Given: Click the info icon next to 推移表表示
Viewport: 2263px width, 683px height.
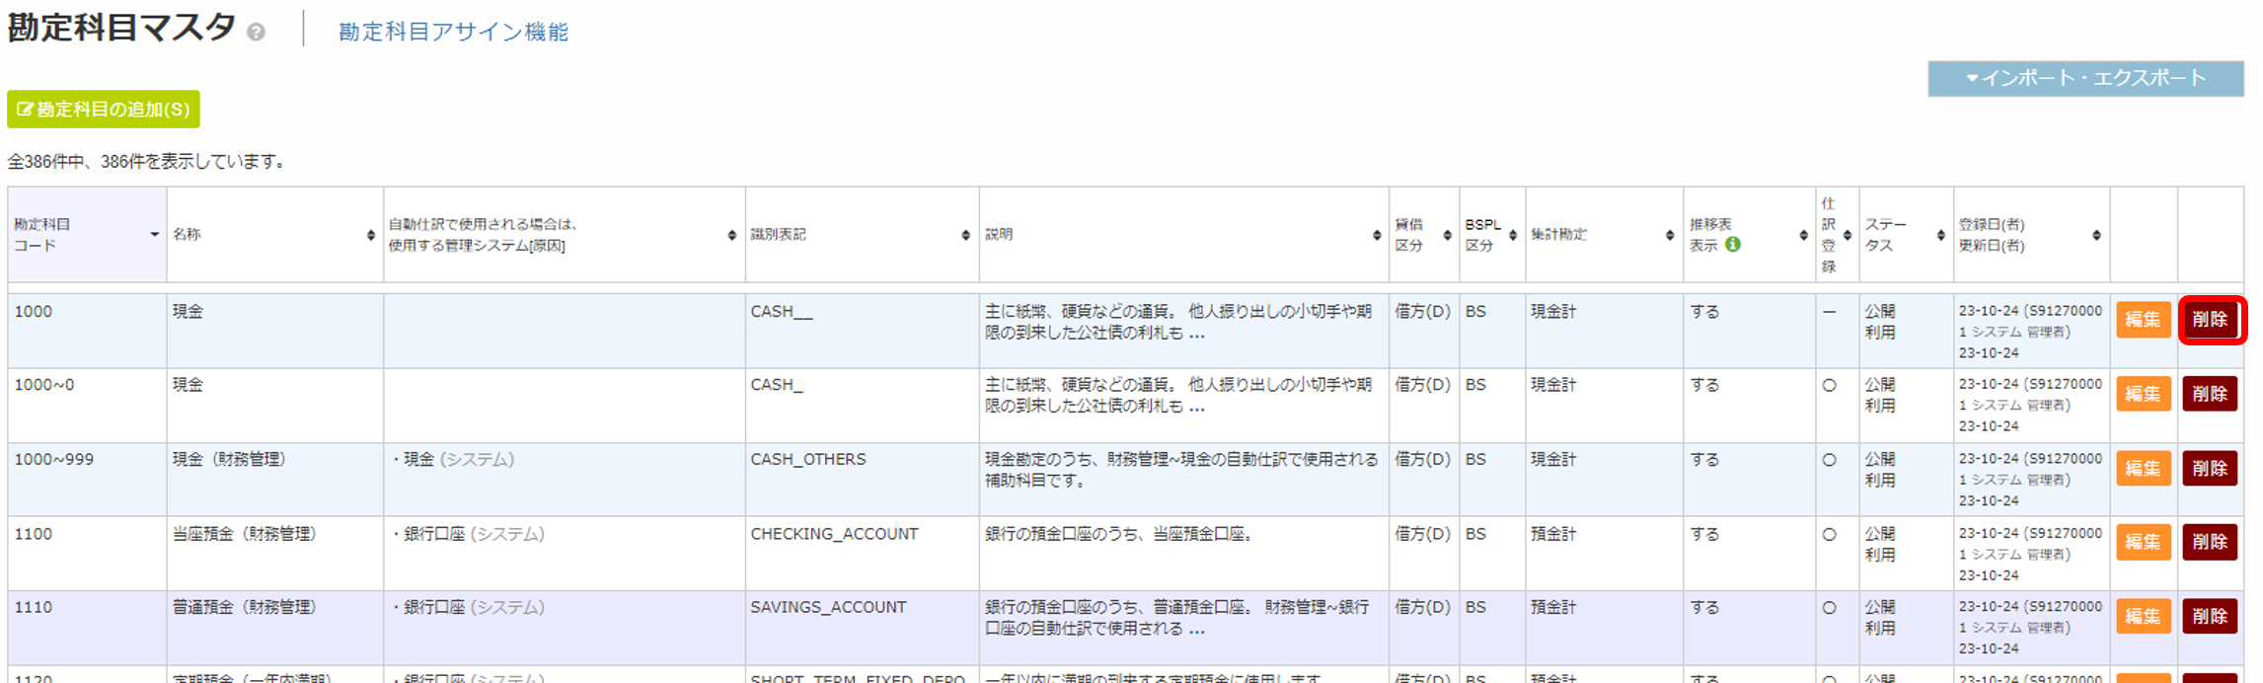Looking at the screenshot, I should tap(1732, 245).
